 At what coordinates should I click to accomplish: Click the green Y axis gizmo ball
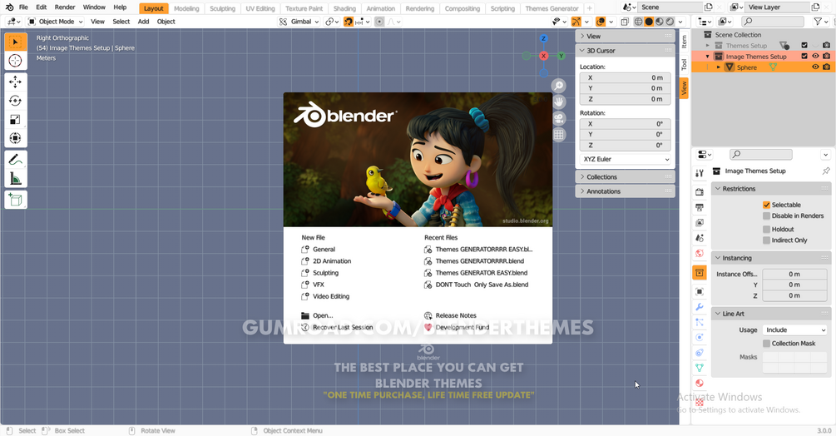pos(561,56)
